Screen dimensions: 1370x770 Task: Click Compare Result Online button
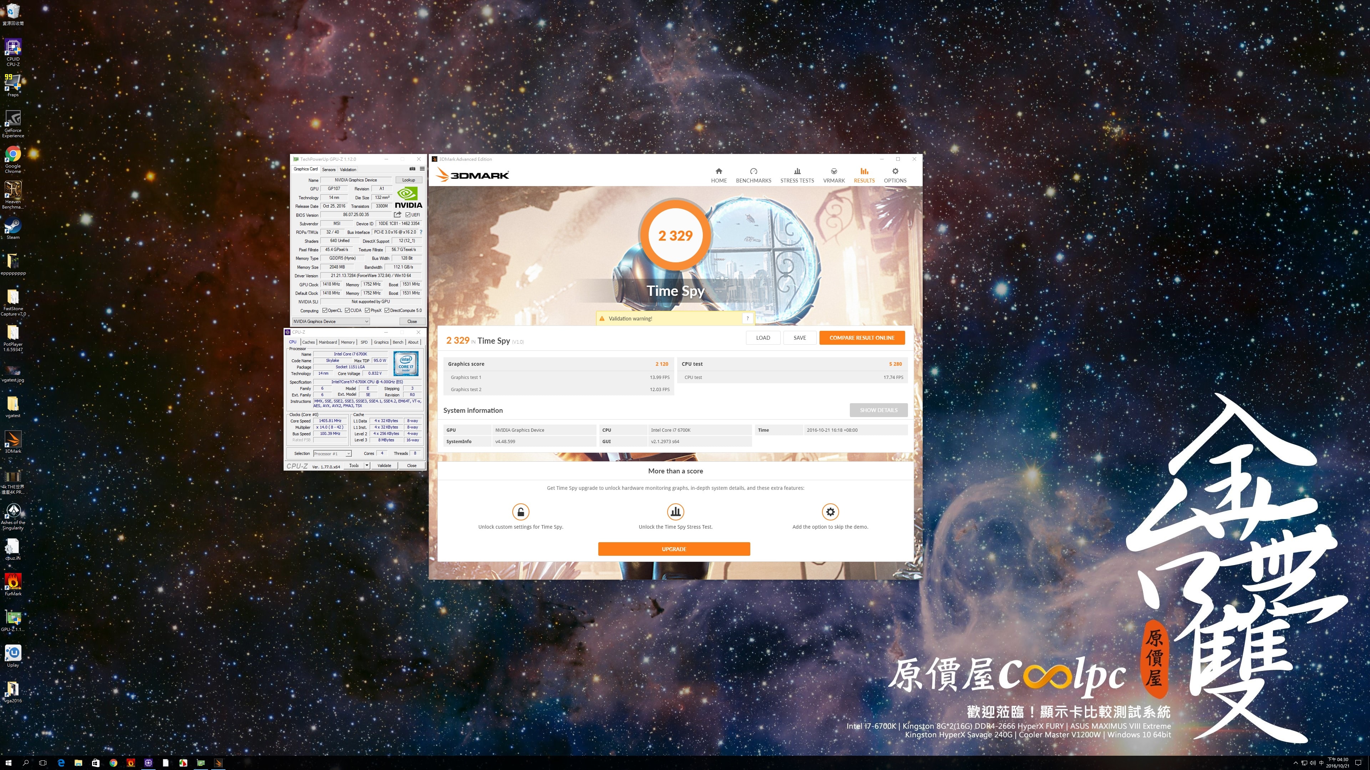point(862,338)
